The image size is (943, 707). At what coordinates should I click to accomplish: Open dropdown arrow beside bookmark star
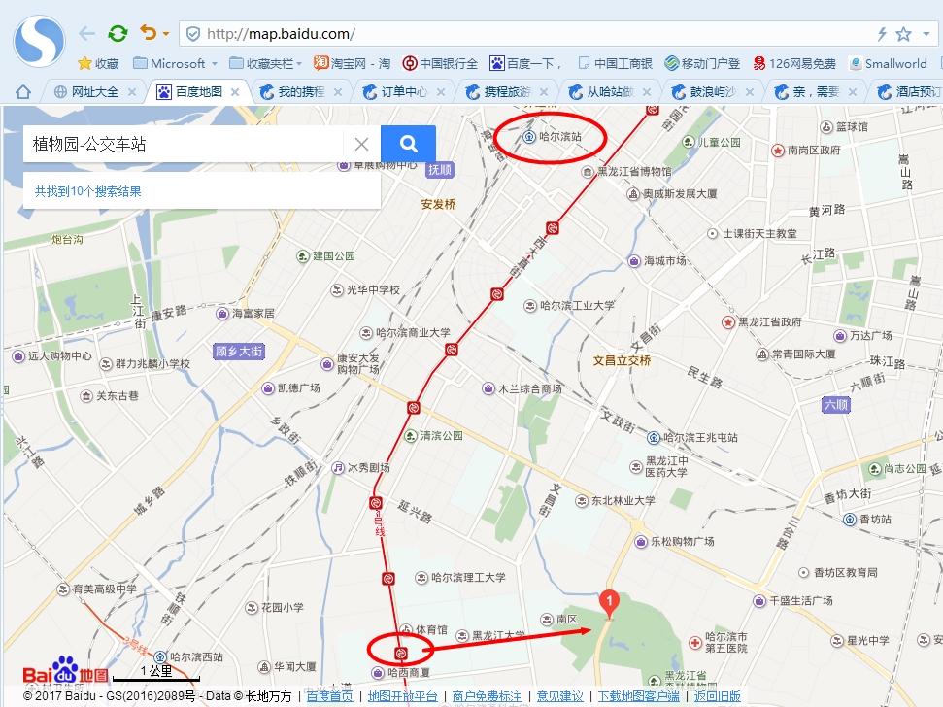[x=926, y=34]
